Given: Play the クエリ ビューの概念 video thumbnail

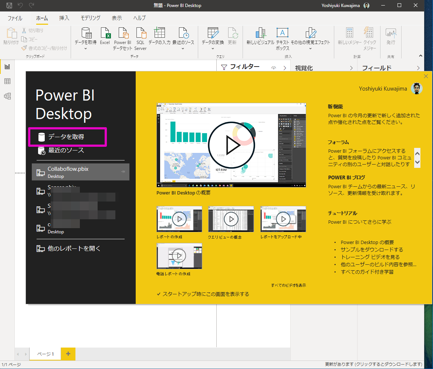Looking at the screenshot, I should (x=231, y=219).
